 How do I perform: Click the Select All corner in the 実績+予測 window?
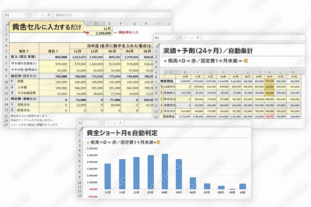156,46
